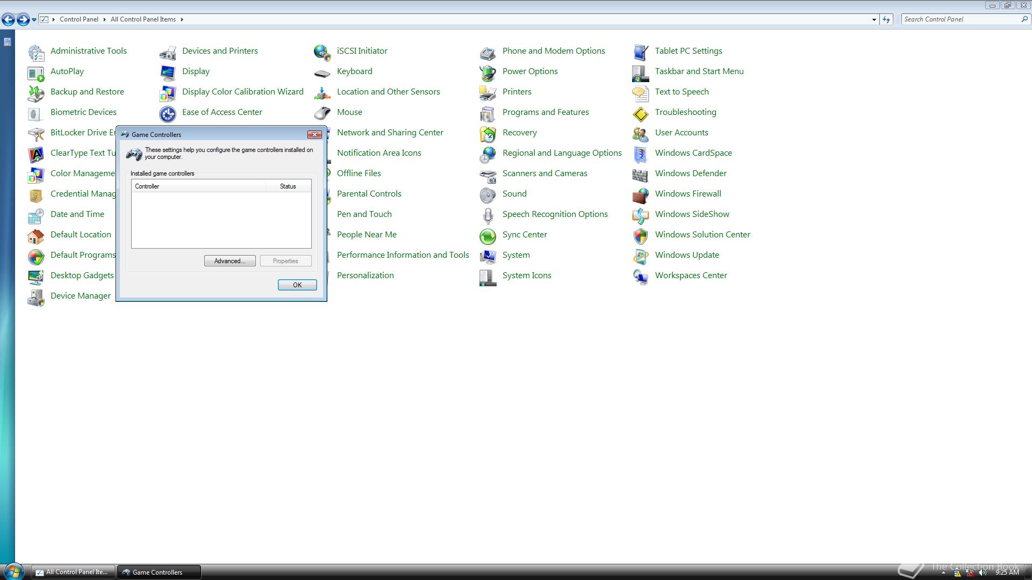Viewport: 1032px width, 580px height.
Task: Open the Display Color Calibration Wizard icon
Action: tap(168, 93)
